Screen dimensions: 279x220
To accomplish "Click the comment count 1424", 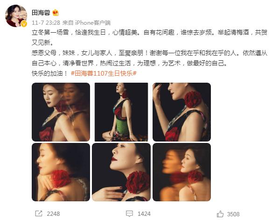I will (144, 213).
